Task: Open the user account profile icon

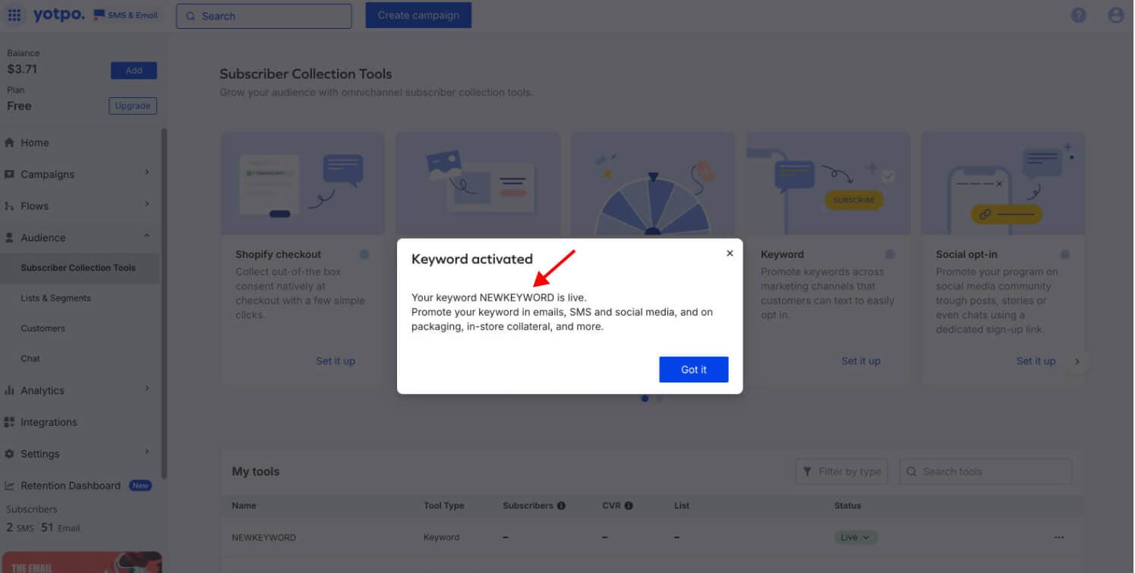Action: point(1115,15)
